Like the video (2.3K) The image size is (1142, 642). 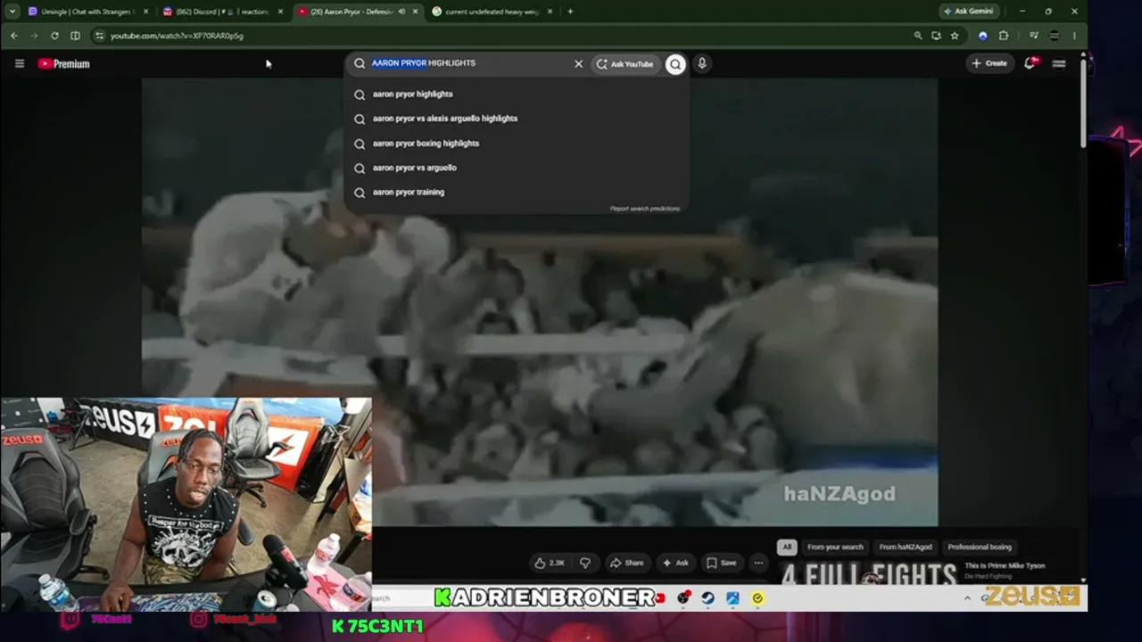coord(550,563)
